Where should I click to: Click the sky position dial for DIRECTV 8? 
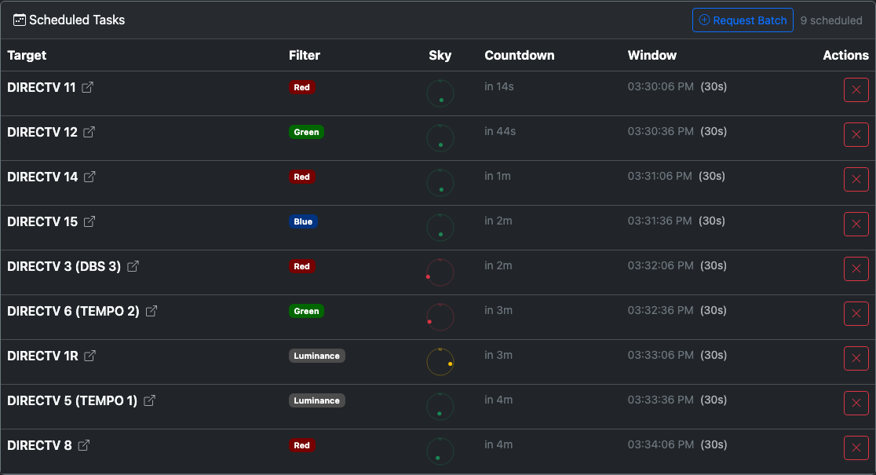click(x=440, y=451)
